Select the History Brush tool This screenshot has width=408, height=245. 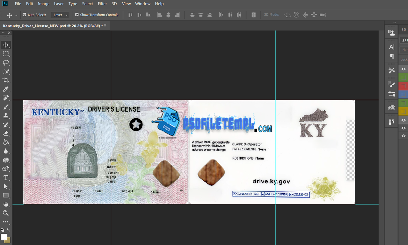pos(6,124)
